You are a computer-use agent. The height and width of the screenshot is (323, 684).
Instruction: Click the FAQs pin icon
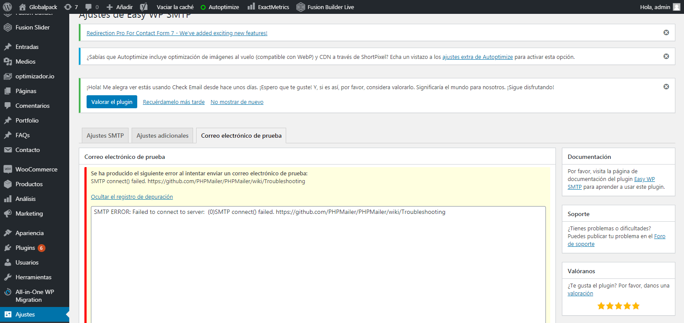pos(8,135)
